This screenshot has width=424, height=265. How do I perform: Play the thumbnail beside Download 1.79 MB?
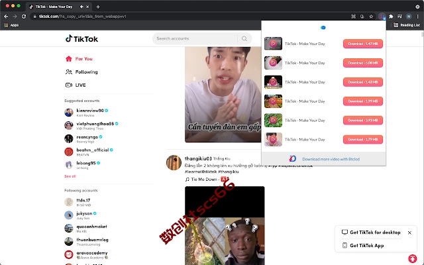click(273, 140)
